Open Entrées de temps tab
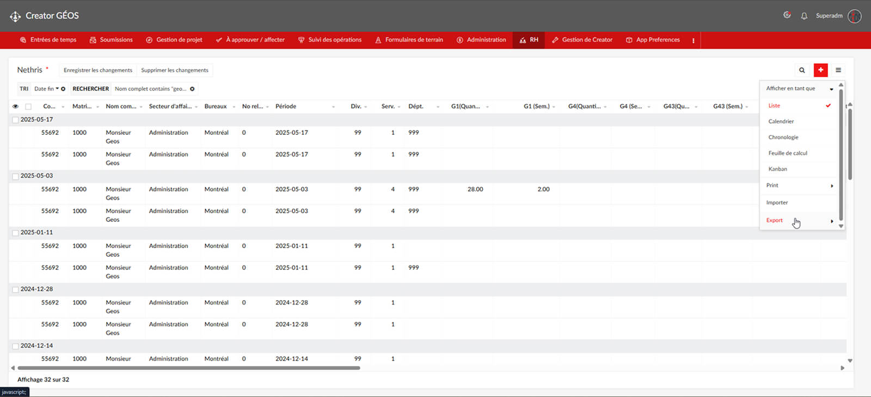Image resolution: width=871 pixels, height=397 pixels. tap(48, 40)
